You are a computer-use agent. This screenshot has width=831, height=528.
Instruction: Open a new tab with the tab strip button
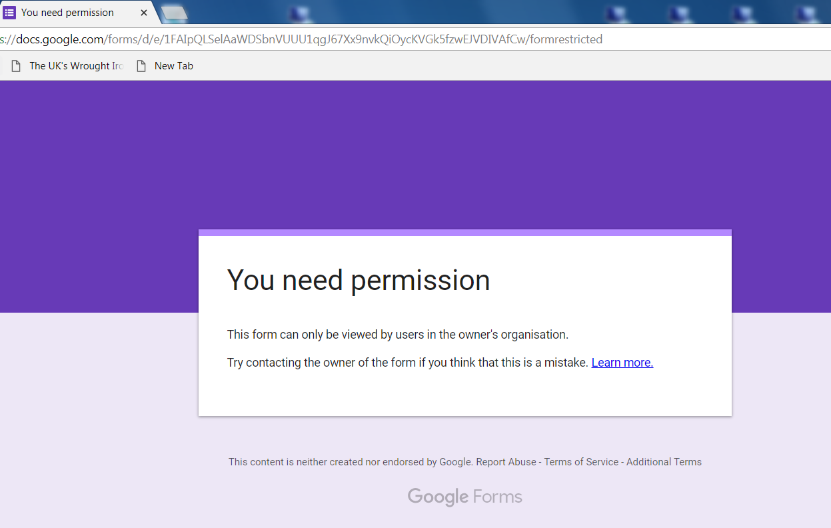pyautogui.click(x=174, y=13)
